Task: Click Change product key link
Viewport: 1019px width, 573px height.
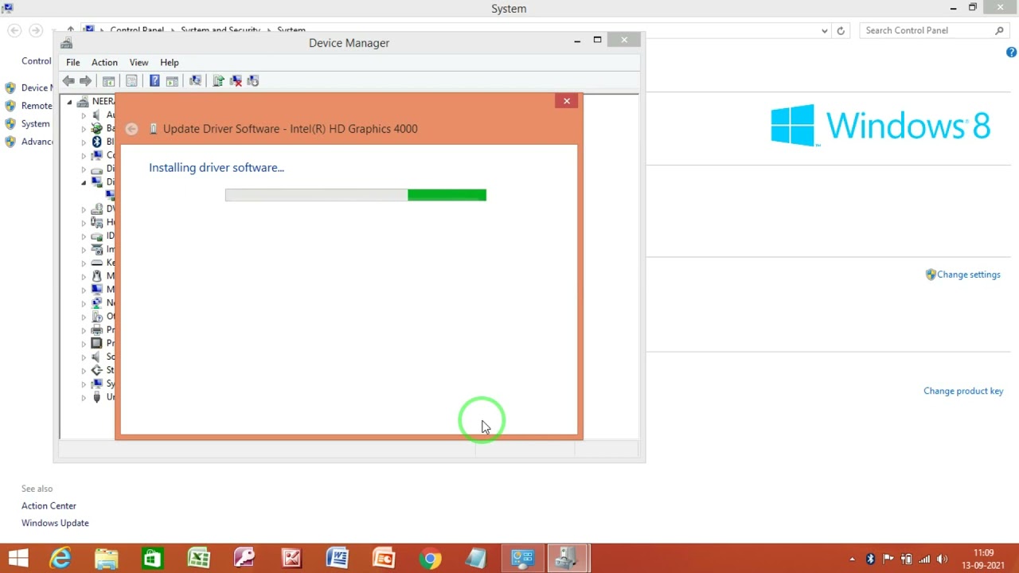Action: pyautogui.click(x=963, y=391)
